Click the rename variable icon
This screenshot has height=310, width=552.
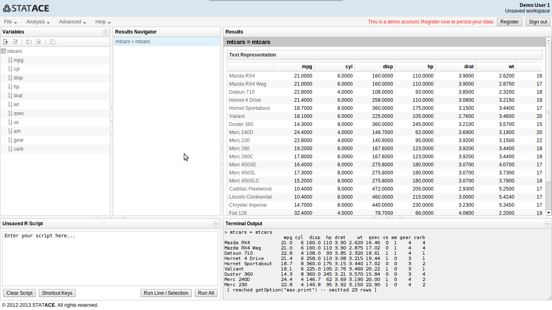29,42
